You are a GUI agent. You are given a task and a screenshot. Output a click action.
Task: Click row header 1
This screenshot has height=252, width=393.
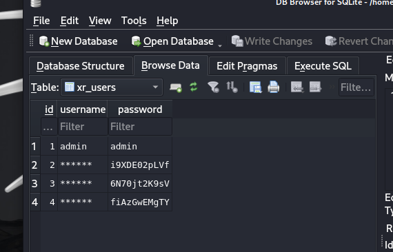pos(35,147)
